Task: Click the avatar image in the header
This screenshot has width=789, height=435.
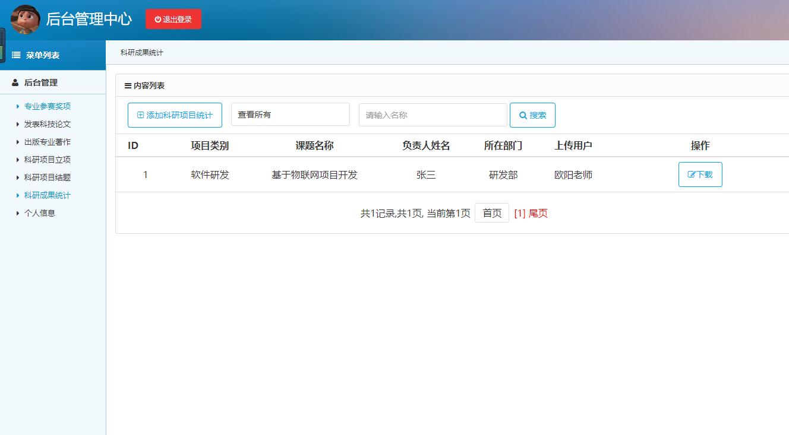Action: 25,18
